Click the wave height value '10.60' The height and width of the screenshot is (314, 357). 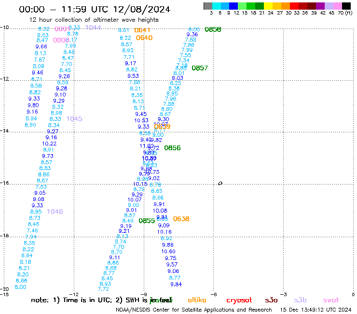(168, 252)
